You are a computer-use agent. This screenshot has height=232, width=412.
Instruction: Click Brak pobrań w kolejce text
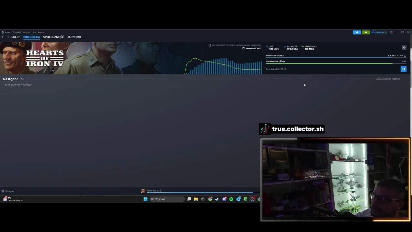tap(18, 85)
